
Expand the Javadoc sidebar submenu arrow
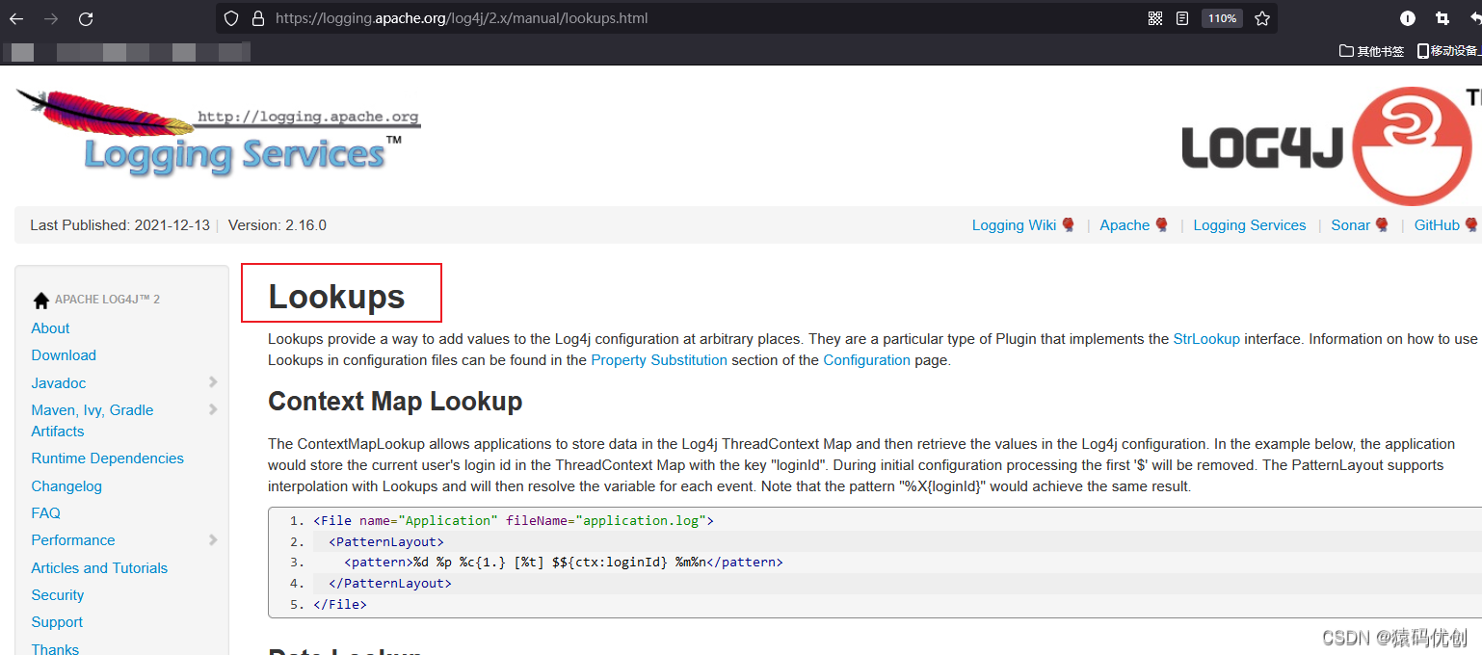[213, 382]
